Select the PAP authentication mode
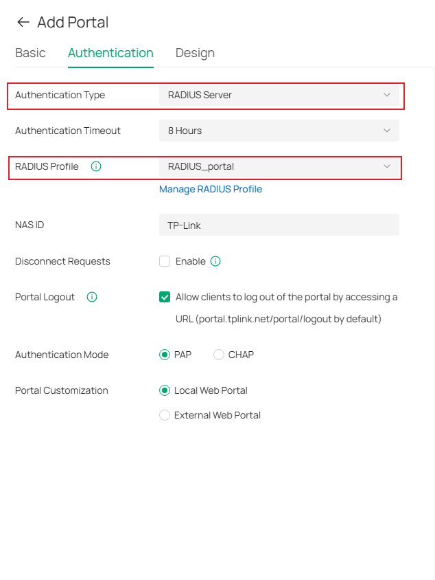 pos(163,355)
